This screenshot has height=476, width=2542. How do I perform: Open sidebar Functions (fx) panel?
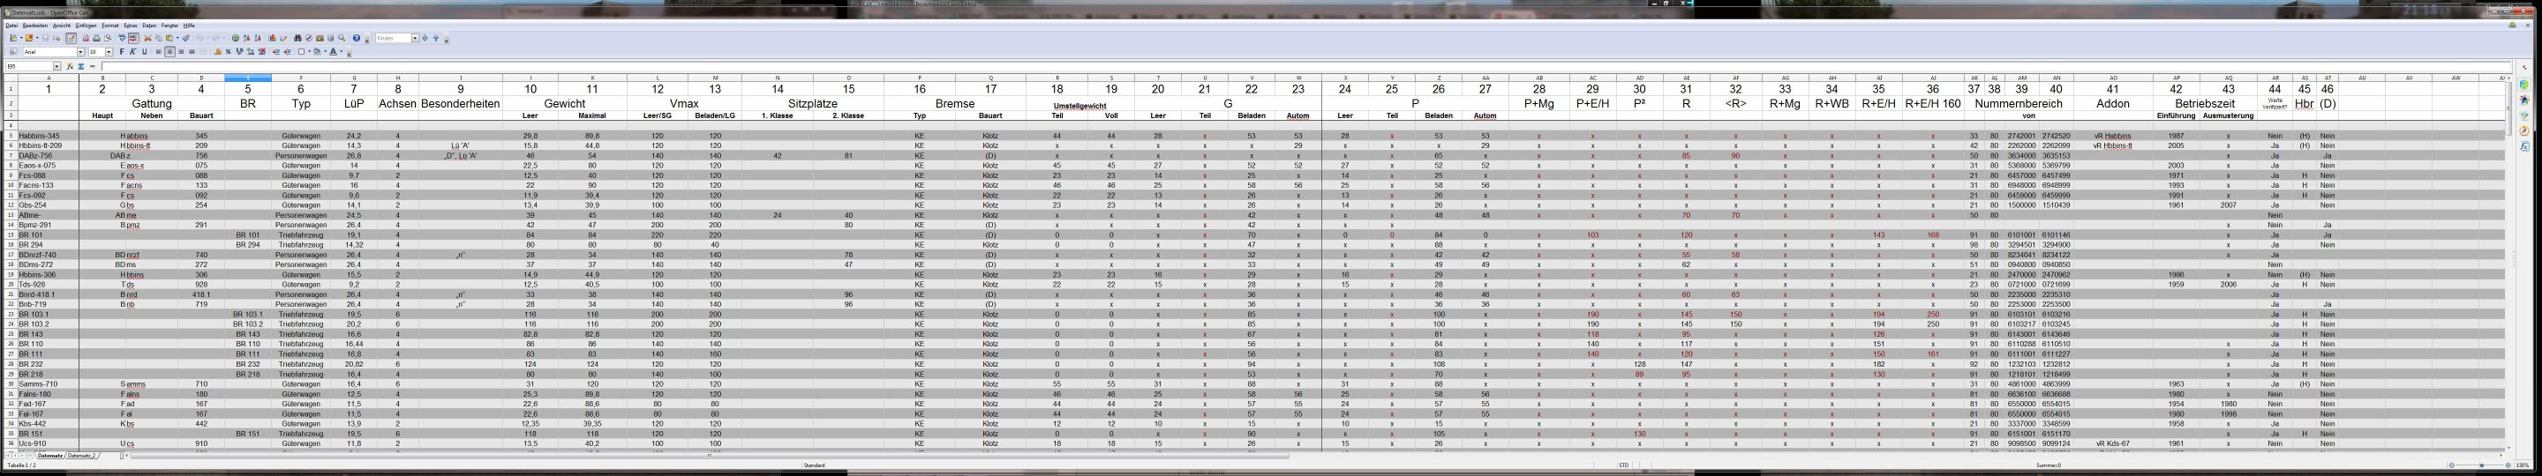tap(2525, 147)
